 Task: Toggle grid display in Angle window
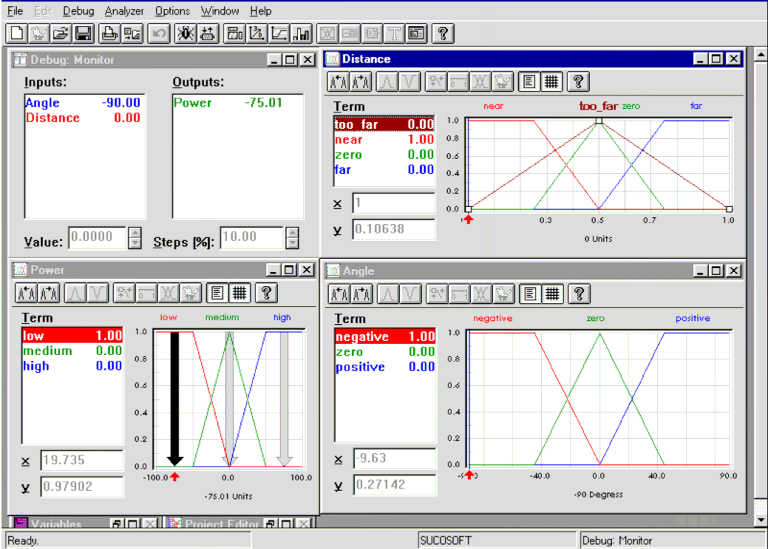point(552,294)
